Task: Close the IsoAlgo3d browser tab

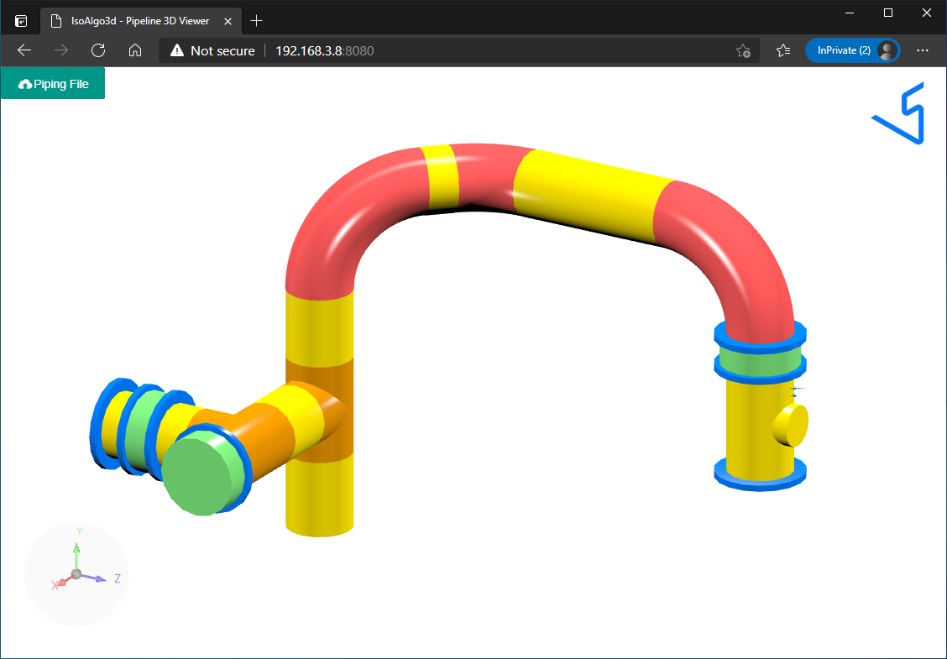Action: pyautogui.click(x=228, y=21)
